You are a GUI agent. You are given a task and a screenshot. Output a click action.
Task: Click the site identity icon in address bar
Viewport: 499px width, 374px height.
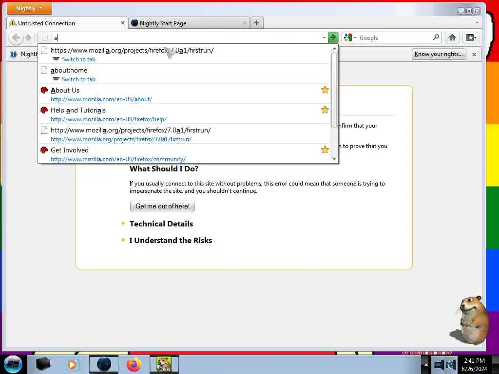(45, 38)
